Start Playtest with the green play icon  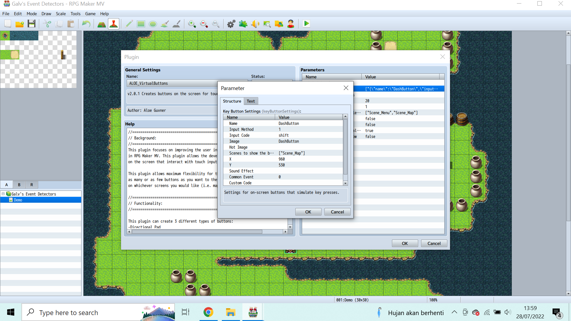pyautogui.click(x=306, y=24)
